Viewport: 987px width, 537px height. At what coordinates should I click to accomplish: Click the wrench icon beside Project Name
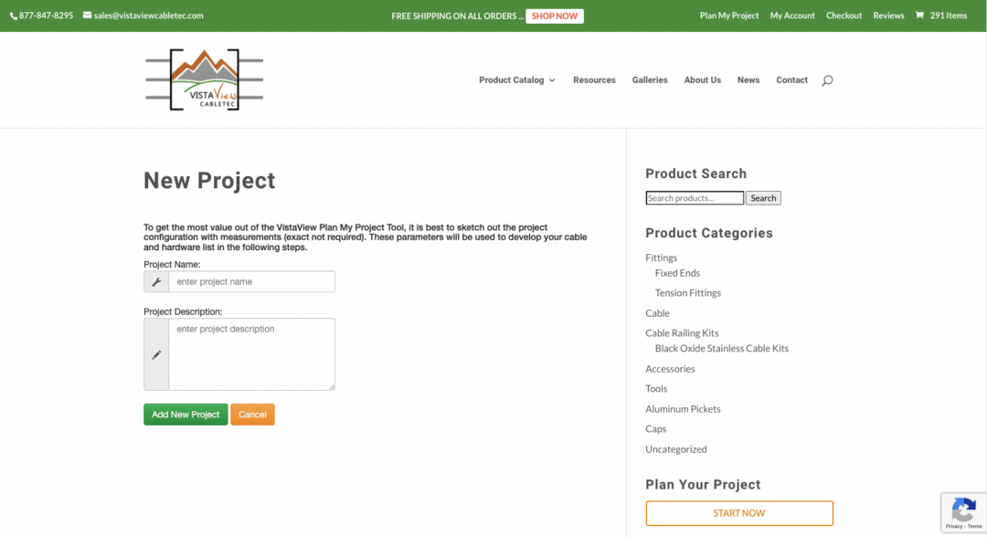pos(156,282)
